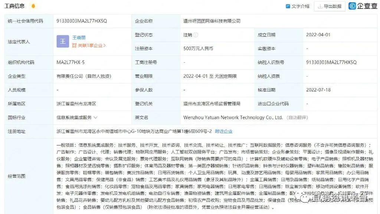Click the 企查查 logo icon

point(352,6)
